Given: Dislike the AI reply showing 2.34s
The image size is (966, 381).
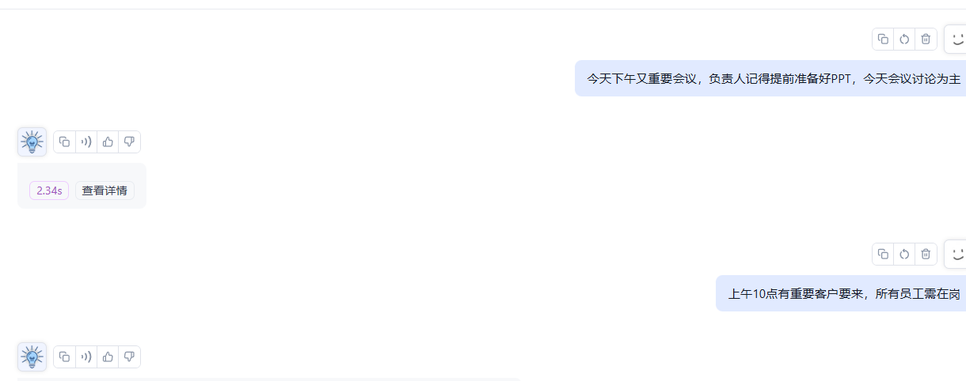Looking at the screenshot, I should [x=129, y=141].
